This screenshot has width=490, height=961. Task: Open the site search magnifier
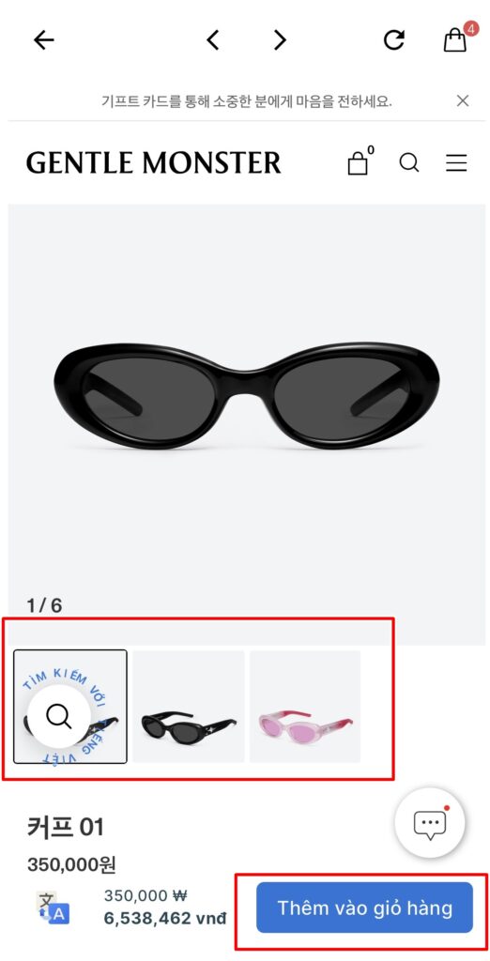[409, 163]
